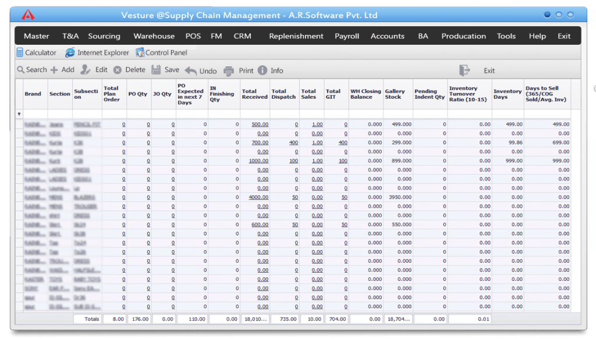
Task: Click the Exit door icon in toolbar
Action: [x=464, y=70]
